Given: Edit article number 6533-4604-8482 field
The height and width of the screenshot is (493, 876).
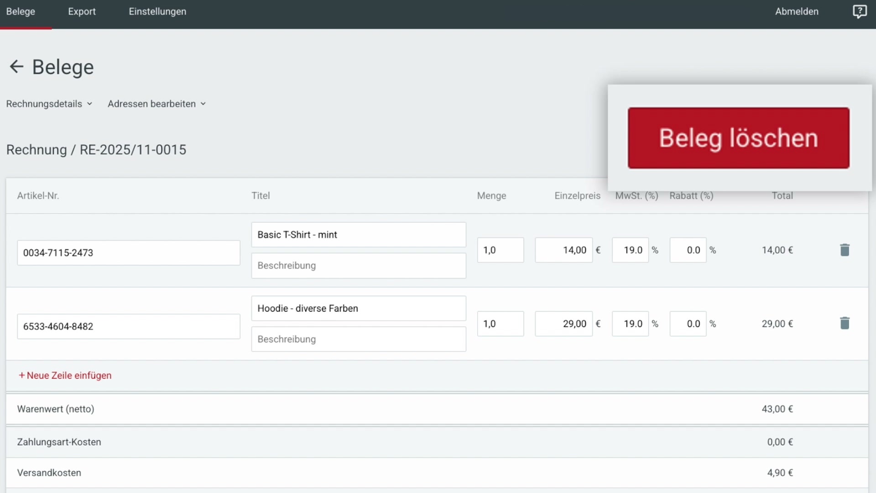Looking at the screenshot, I should click(129, 326).
